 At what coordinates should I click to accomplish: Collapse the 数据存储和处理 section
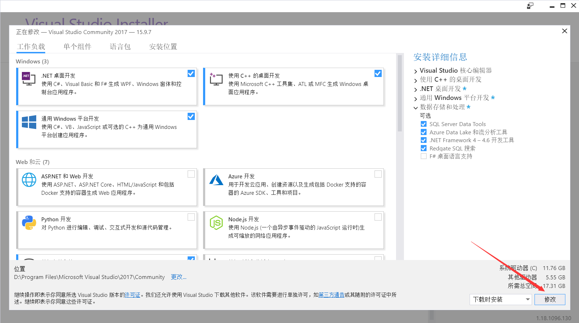click(416, 107)
